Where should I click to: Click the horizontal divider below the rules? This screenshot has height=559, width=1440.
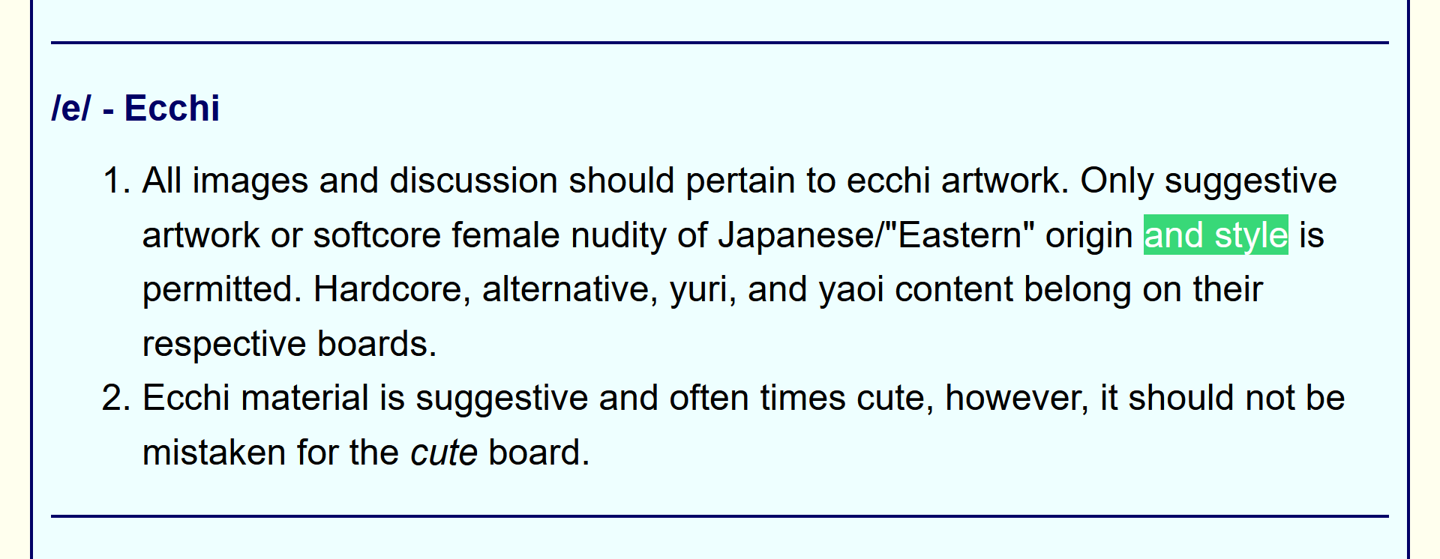tap(720, 516)
